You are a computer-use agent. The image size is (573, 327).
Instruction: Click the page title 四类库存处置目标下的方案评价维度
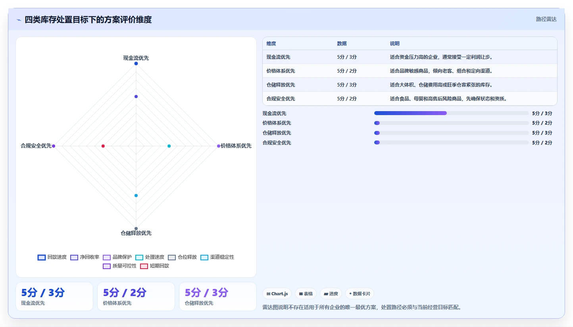pyautogui.click(x=88, y=19)
